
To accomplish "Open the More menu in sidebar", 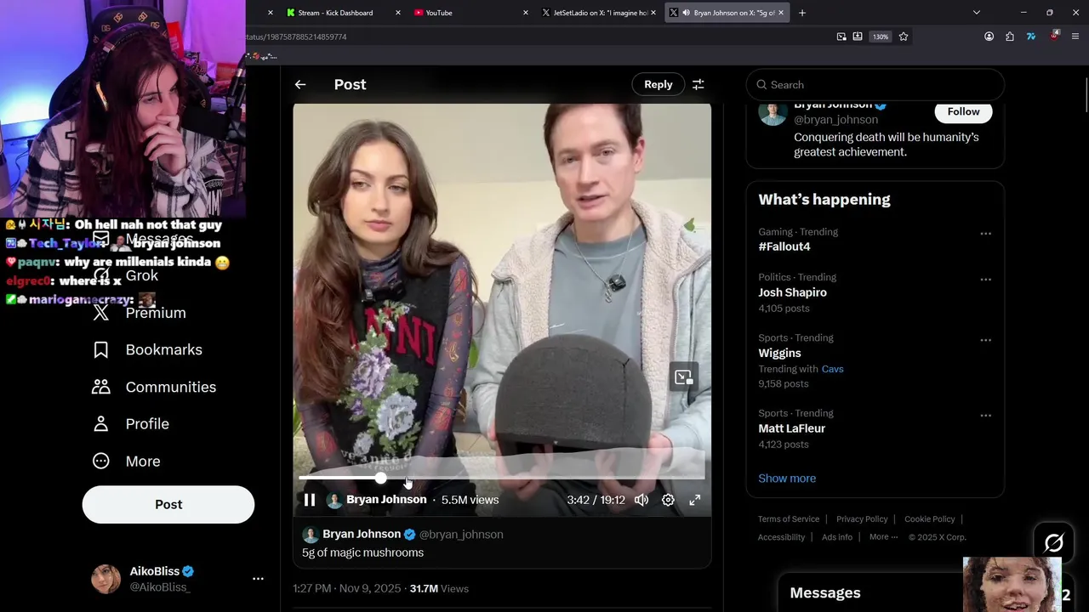I will pyautogui.click(x=126, y=461).
